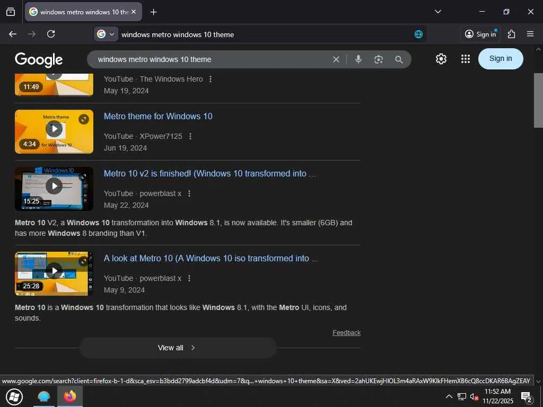Click Firefox icon in the taskbar
543x407 pixels.
[70, 396]
